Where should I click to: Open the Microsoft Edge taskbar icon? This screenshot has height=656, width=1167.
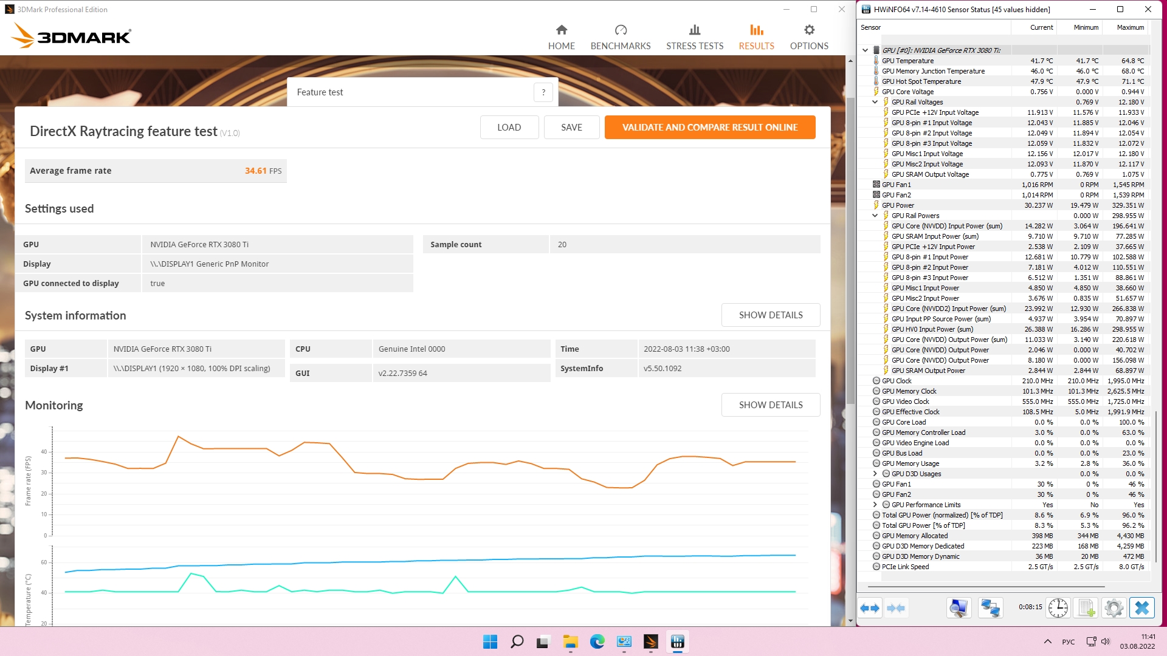click(597, 641)
